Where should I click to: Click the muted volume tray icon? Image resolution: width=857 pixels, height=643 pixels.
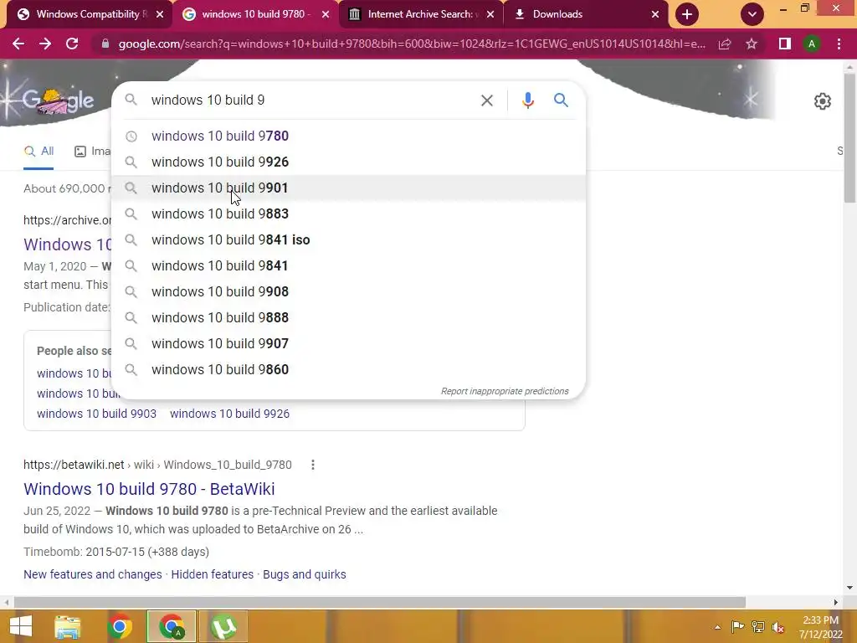click(x=778, y=627)
